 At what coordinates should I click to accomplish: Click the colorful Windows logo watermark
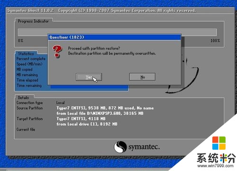(x=219, y=143)
